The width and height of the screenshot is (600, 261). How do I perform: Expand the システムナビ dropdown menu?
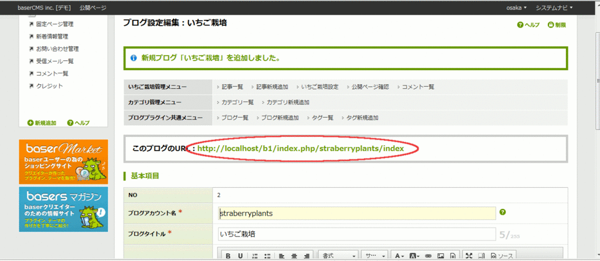(x=554, y=8)
